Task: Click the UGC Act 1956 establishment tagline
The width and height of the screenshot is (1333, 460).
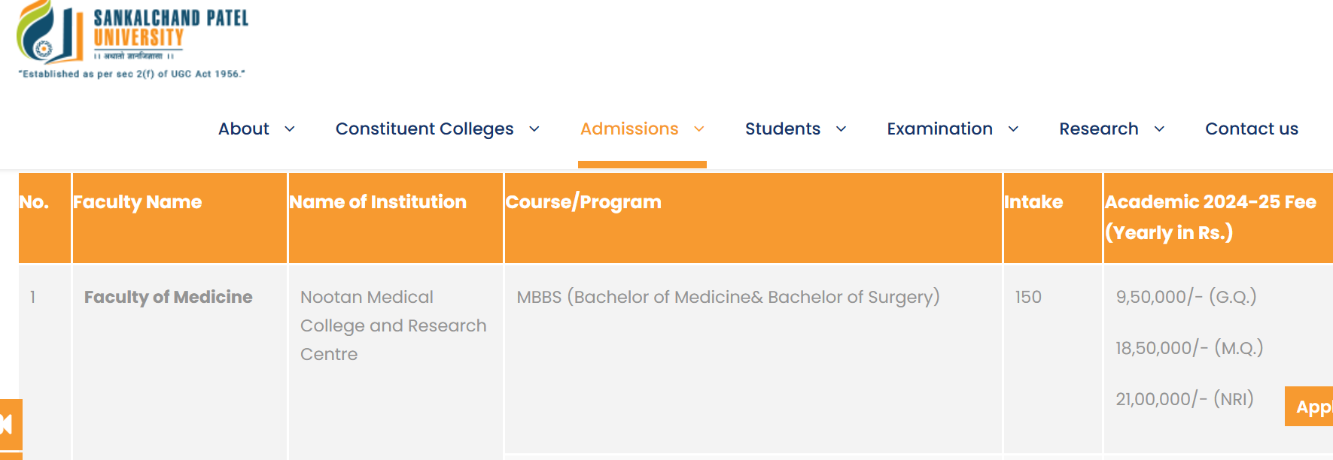Action: point(132,74)
